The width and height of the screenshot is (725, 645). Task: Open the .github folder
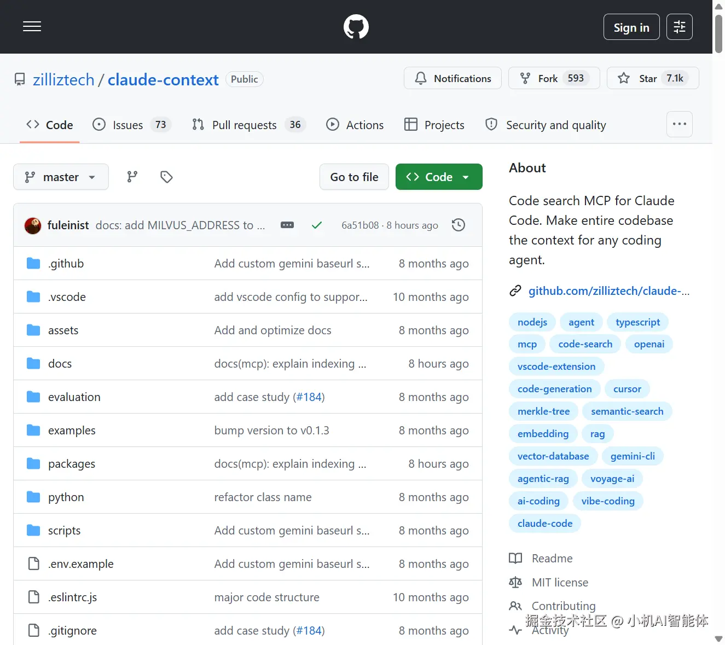point(66,263)
